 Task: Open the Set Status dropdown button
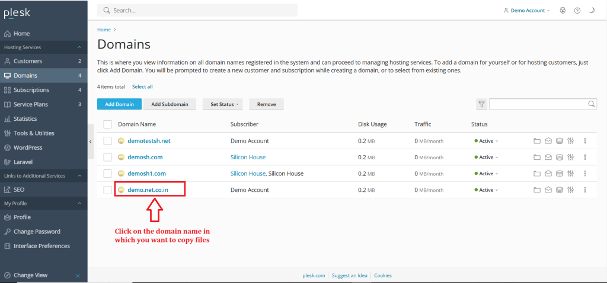point(223,104)
